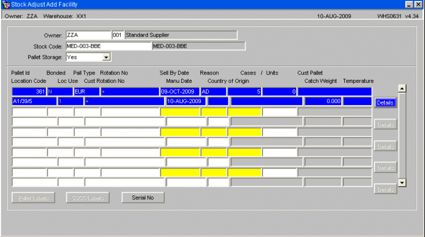Click the first empty yellow Sell By Date cell
This screenshot has width=425, height=237.
click(x=180, y=112)
